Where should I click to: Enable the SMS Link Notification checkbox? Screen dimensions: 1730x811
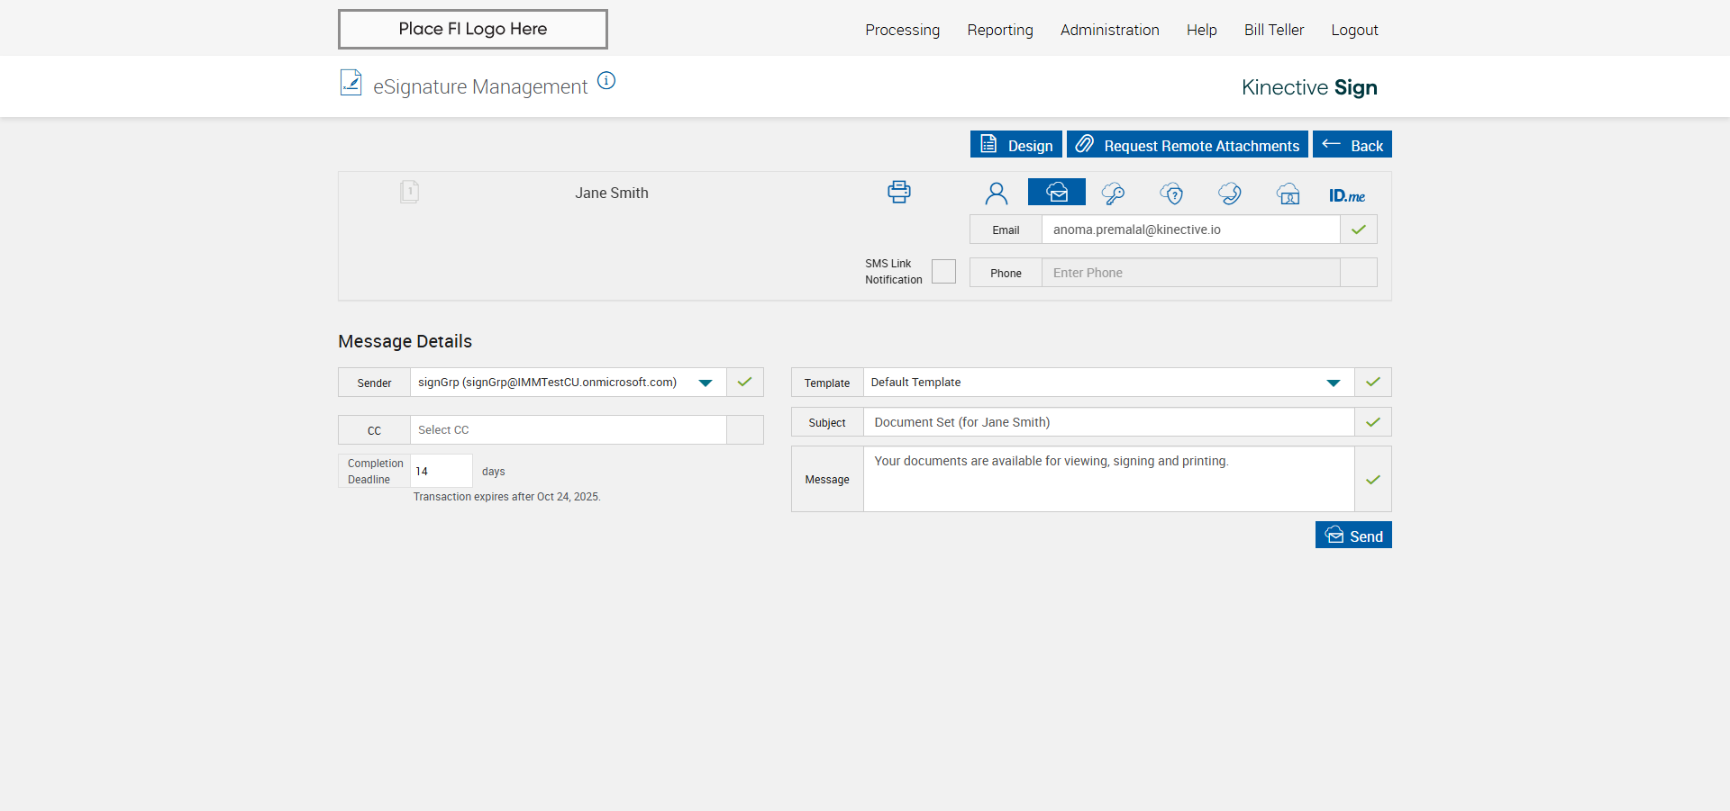coord(943,272)
